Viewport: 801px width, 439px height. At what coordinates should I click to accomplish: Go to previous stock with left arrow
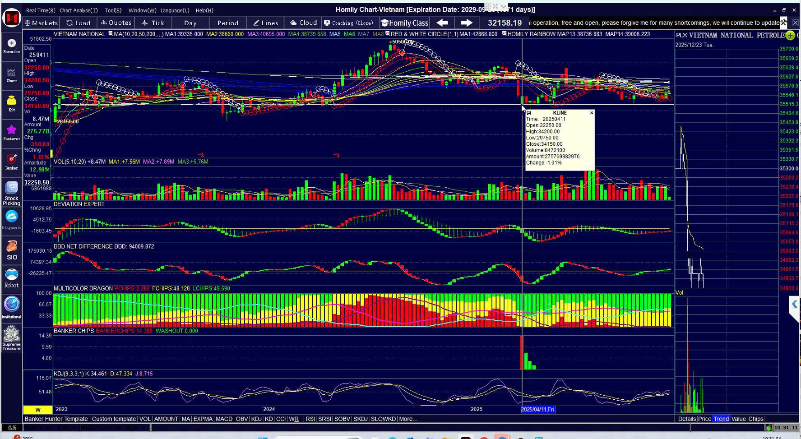click(442, 23)
